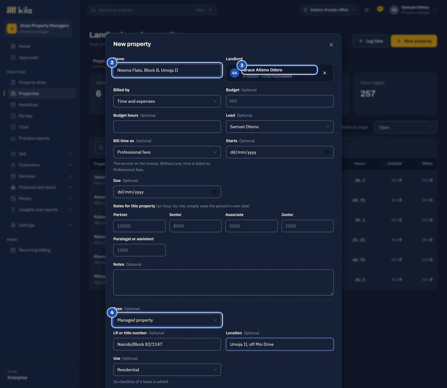Open the calendar picker in the Due field
Screen dimensions: 447x388
(x=214, y=192)
